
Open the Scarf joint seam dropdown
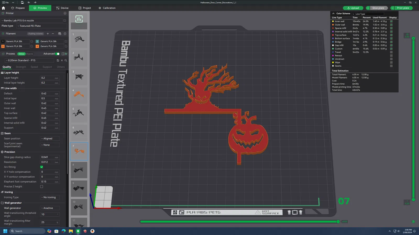click(x=50, y=145)
